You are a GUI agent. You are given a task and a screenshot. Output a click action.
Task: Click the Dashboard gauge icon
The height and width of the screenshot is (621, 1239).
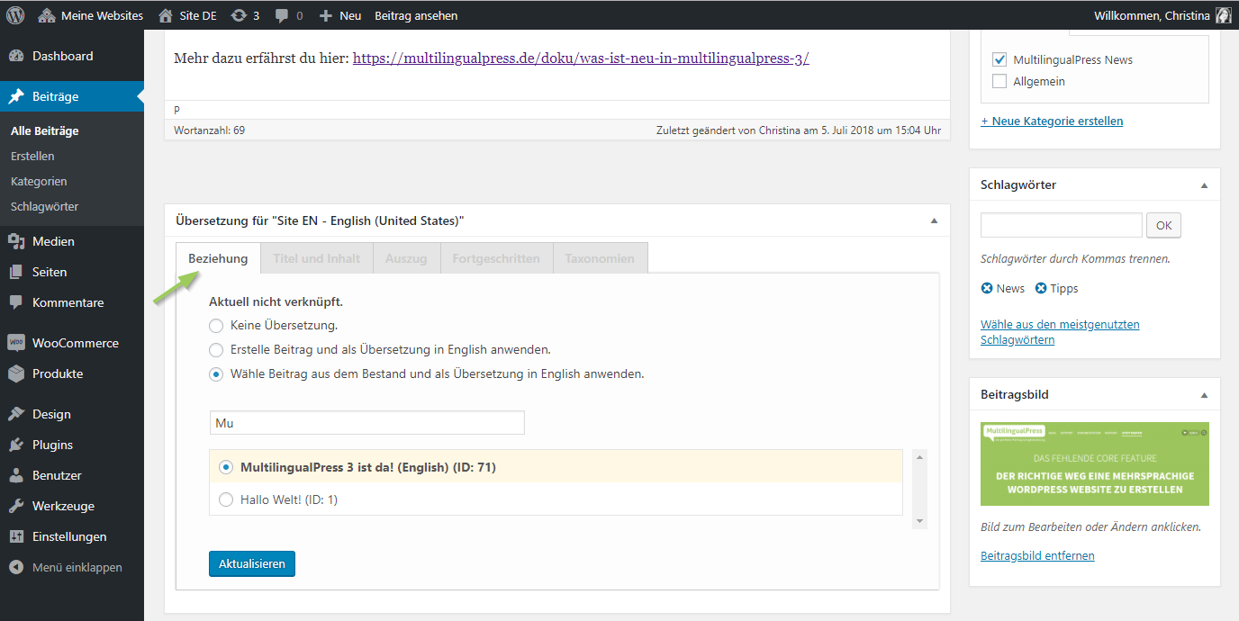pyautogui.click(x=16, y=56)
